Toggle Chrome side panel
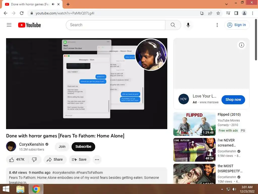 236,13
